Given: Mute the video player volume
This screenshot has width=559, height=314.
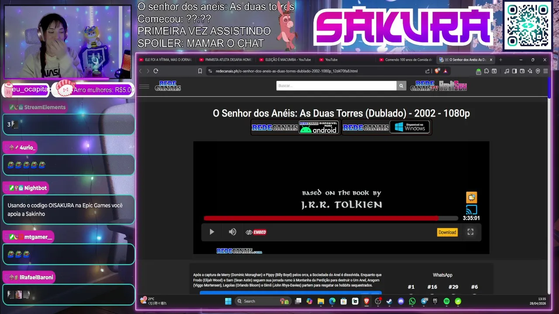Looking at the screenshot, I should (232, 232).
